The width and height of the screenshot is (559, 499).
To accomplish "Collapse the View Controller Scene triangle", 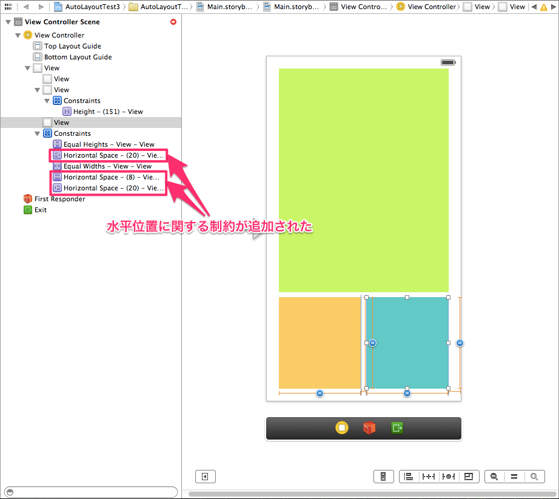I will pos(8,22).
